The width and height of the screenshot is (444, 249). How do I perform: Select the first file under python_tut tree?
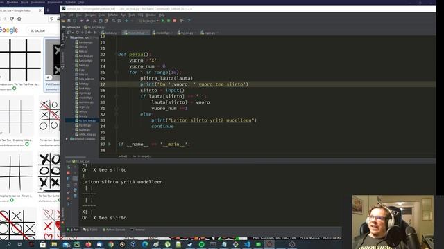[84, 42]
